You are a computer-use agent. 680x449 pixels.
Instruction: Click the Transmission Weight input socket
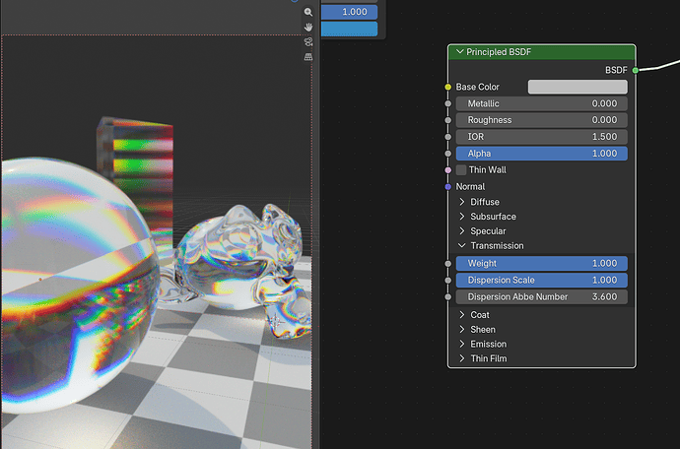pyautogui.click(x=448, y=264)
